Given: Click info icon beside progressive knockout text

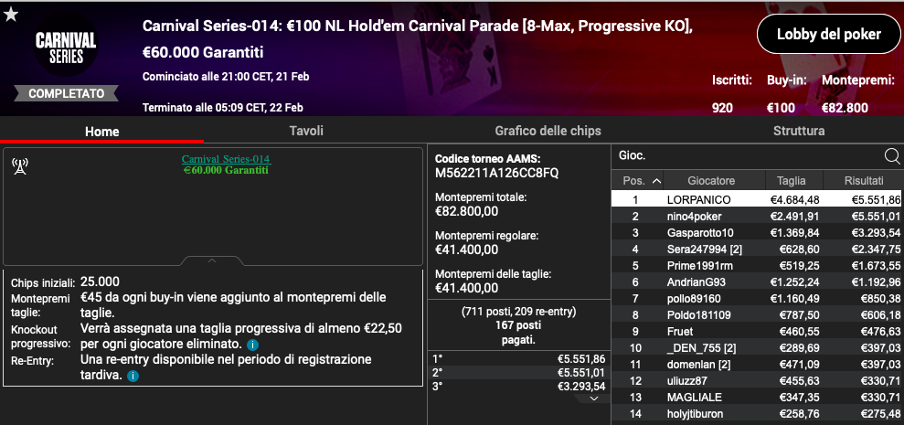Looking at the screenshot, I should coord(252,345).
